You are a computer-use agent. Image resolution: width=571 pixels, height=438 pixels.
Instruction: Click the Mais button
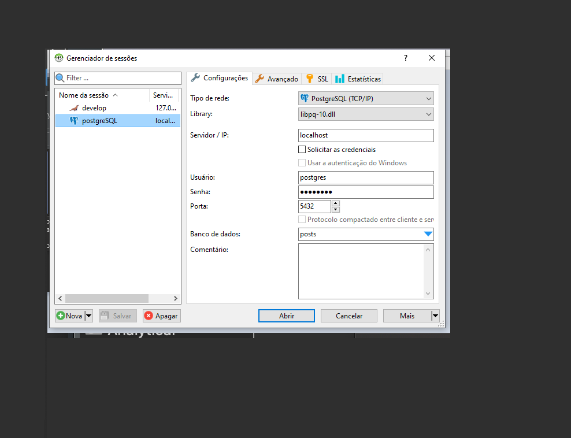[x=407, y=315]
